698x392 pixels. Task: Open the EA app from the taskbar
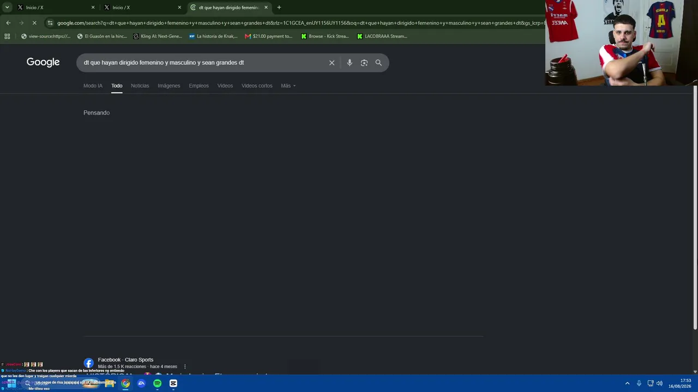pos(141,383)
